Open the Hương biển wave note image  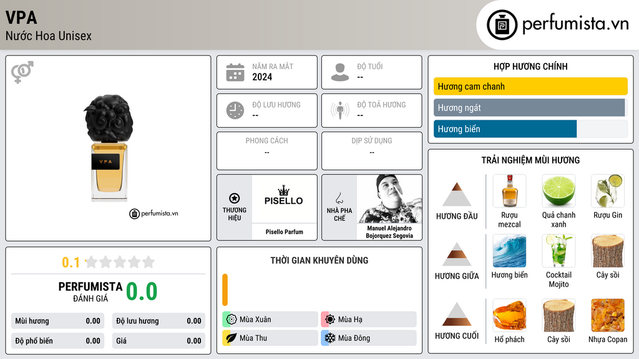coord(509,251)
